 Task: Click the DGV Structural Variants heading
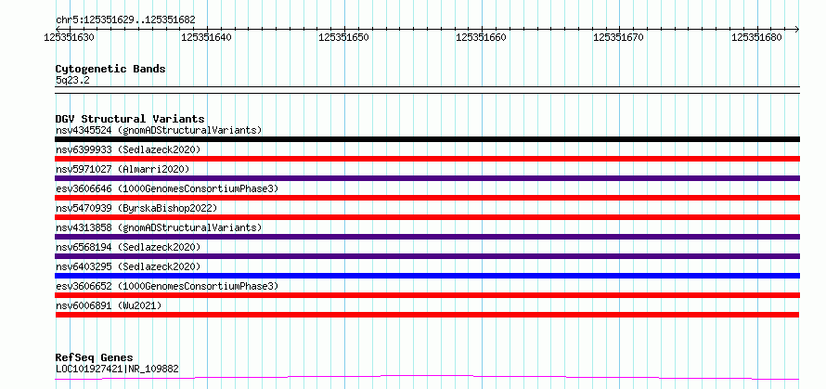(x=130, y=119)
